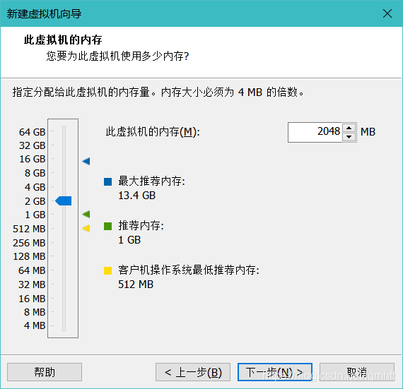Click the 128 MB scale label
403x389 pixels.
tap(29, 256)
